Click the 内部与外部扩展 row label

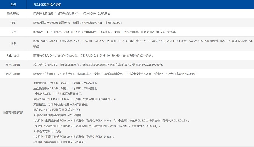[13, 113]
